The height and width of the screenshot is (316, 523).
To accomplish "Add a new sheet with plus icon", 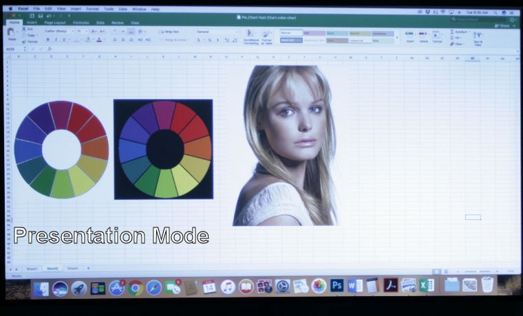I will (x=87, y=268).
